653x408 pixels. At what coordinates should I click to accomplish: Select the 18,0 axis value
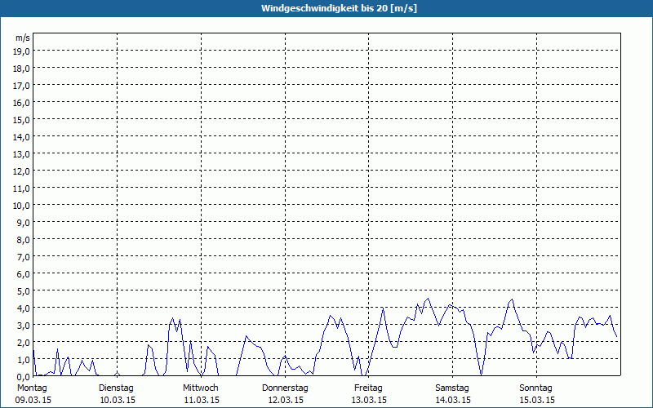[x=21, y=69]
